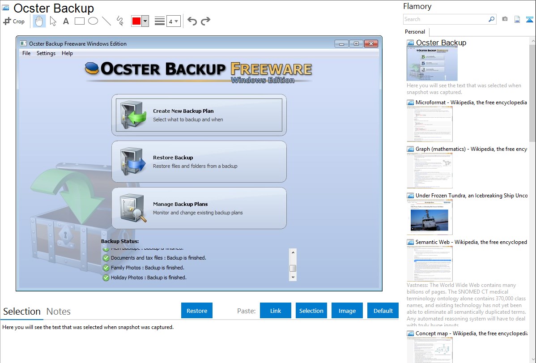536x363 pixels.
Task: Click the Flamory icon beside the main Ocster Backup heading
Action: pos(5,8)
